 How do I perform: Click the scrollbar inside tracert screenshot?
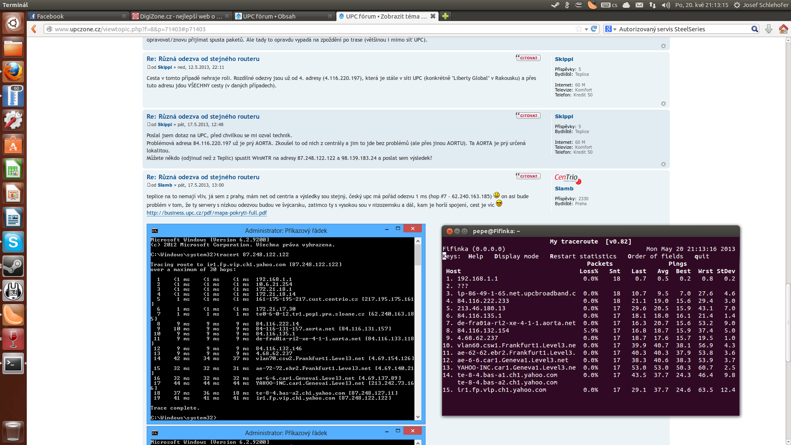[418, 329]
